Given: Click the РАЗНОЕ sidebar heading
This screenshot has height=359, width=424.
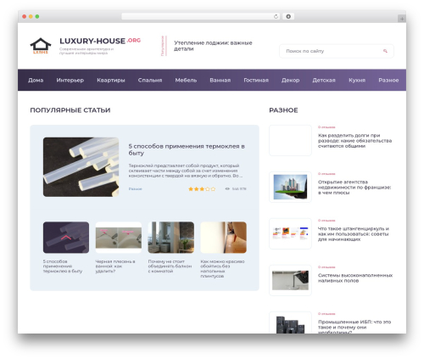Looking at the screenshot, I should pyautogui.click(x=283, y=110).
